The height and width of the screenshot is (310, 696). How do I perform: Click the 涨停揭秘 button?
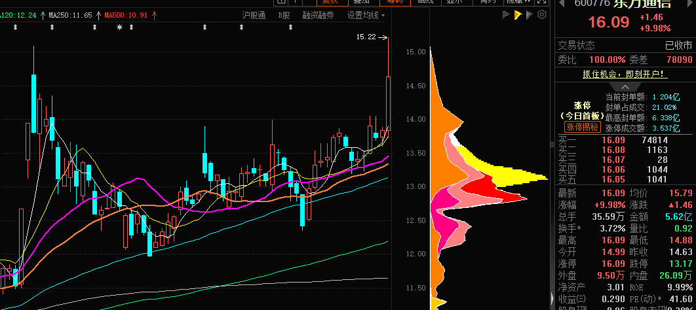(x=583, y=128)
